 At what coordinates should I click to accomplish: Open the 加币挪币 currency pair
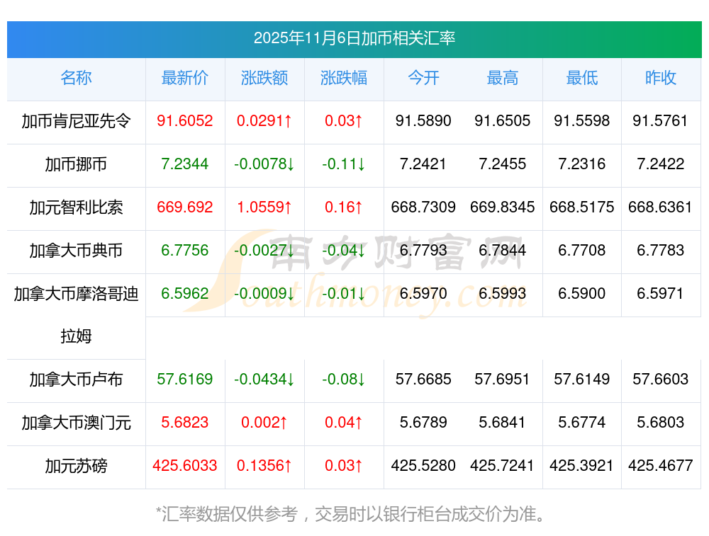(76, 164)
